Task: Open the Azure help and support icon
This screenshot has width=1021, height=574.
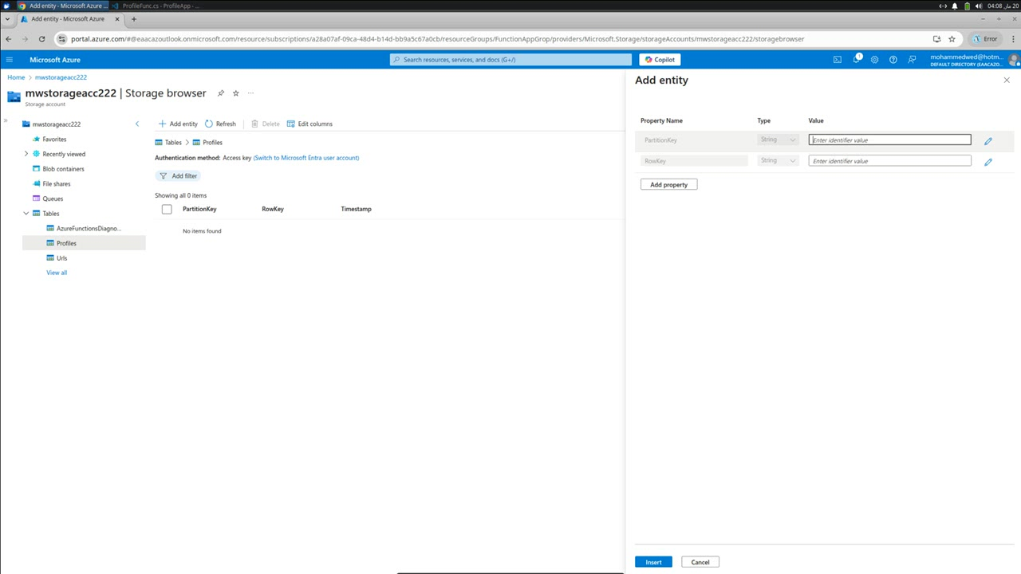Action: pyautogui.click(x=893, y=60)
